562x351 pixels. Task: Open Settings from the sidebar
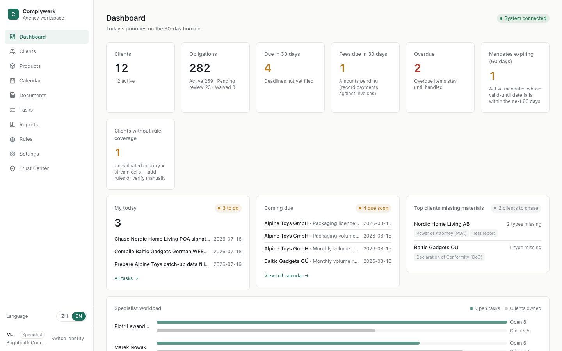(x=46, y=154)
